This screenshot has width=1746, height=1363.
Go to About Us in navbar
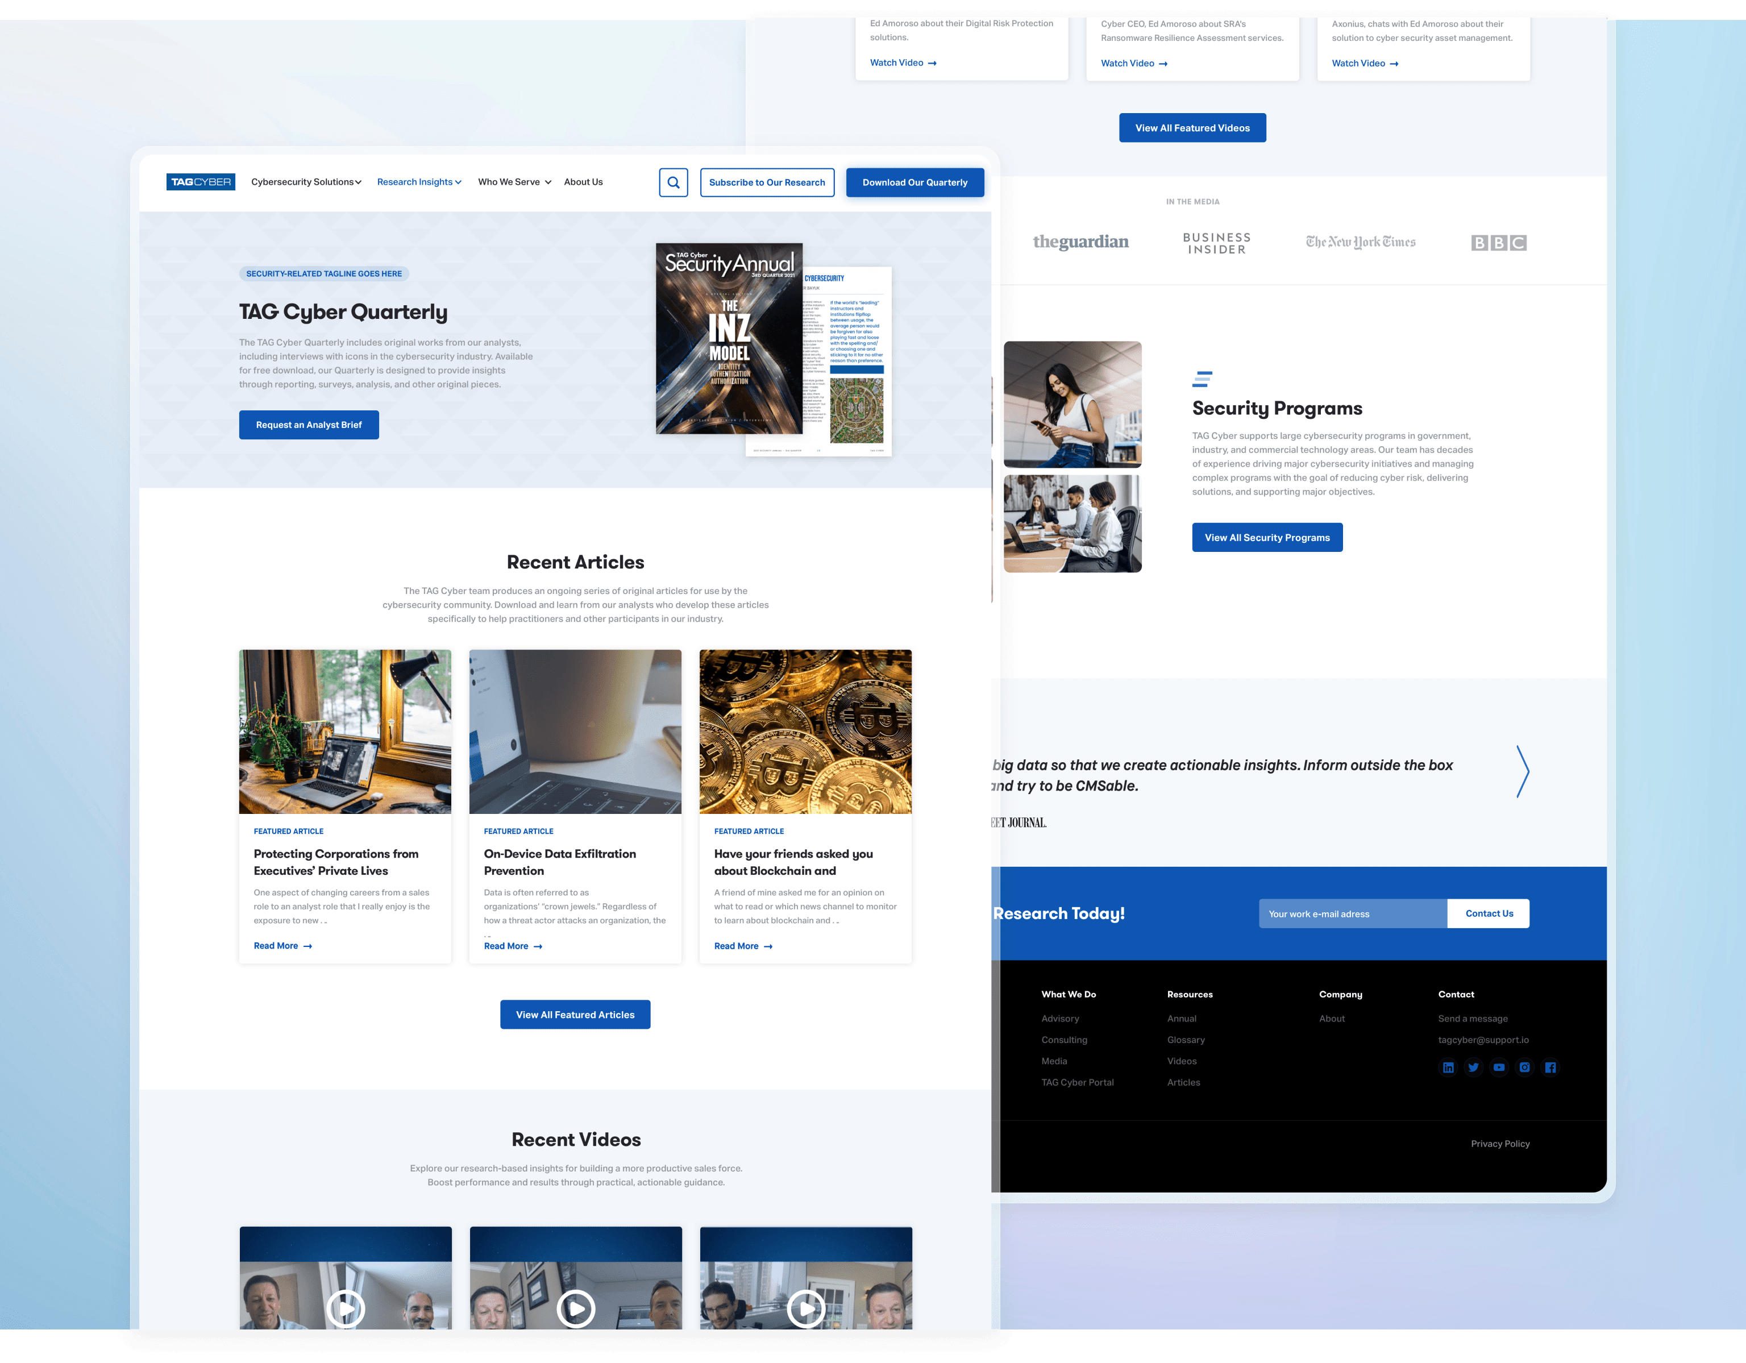[583, 182]
